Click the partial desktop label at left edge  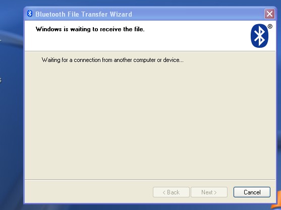(x=1, y=80)
